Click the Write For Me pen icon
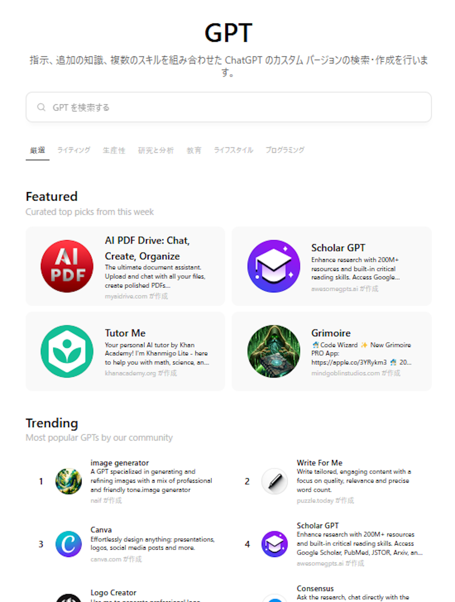The width and height of the screenshot is (455, 602). (x=274, y=481)
